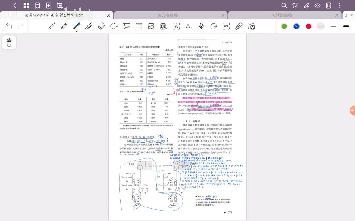Viewport: 355px width, 221px height.
Task: Insert a text box
Action: pos(139,26)
